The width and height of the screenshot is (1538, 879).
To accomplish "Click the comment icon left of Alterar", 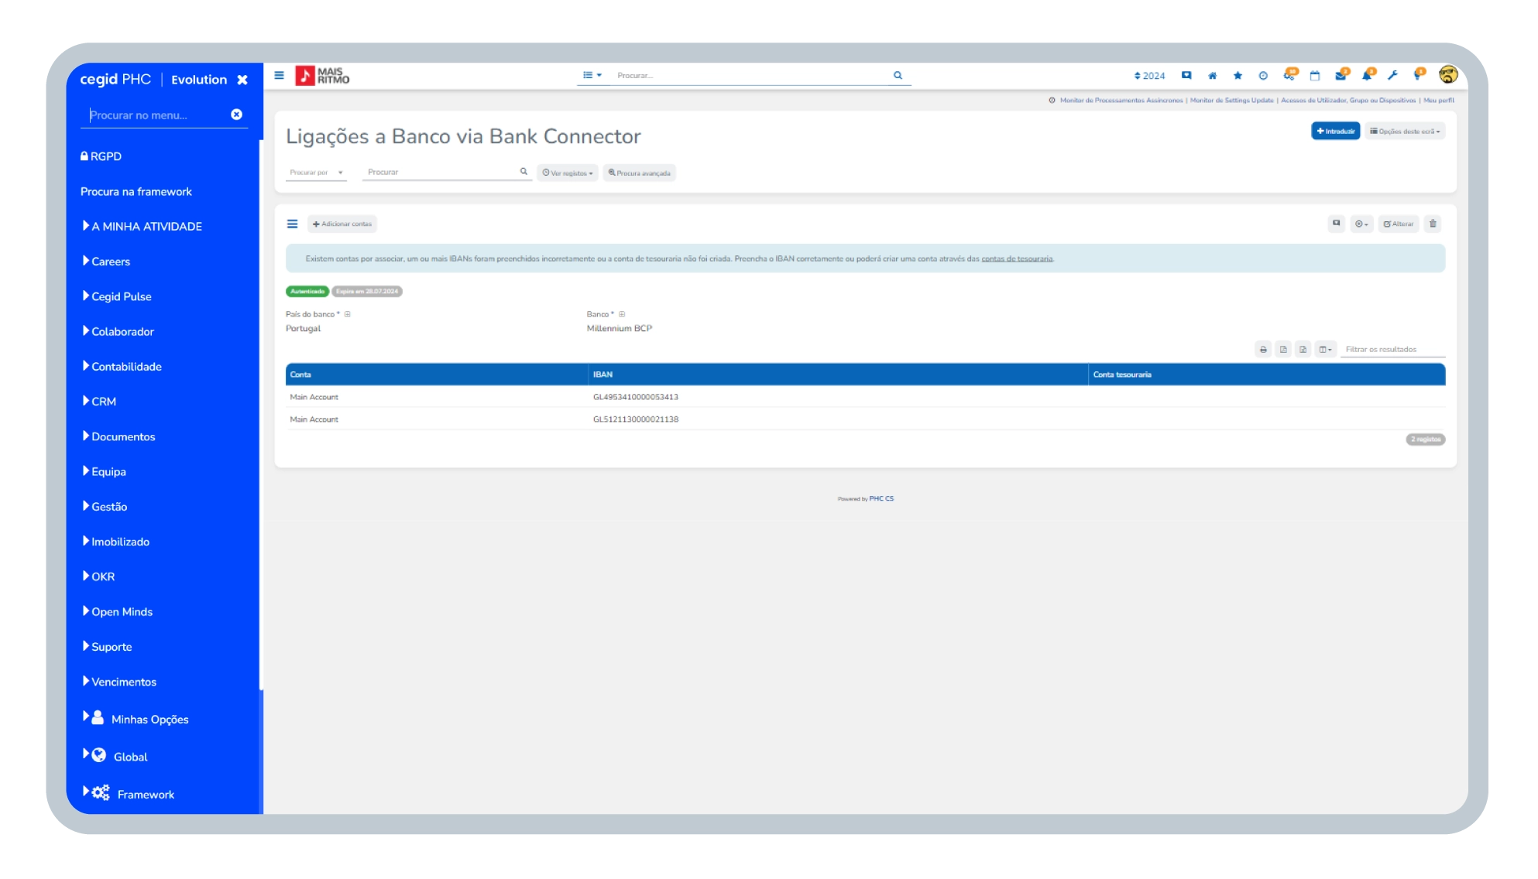I will tap(1337, 224).
